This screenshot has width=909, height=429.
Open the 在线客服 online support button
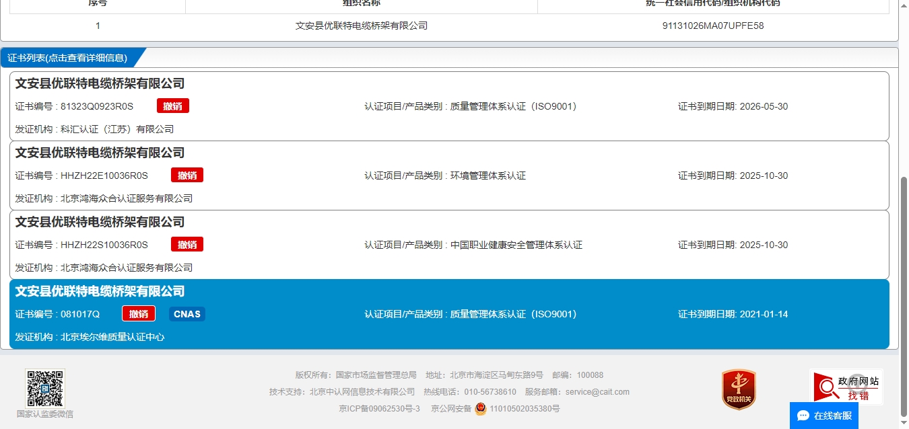(x=824, y=416)
